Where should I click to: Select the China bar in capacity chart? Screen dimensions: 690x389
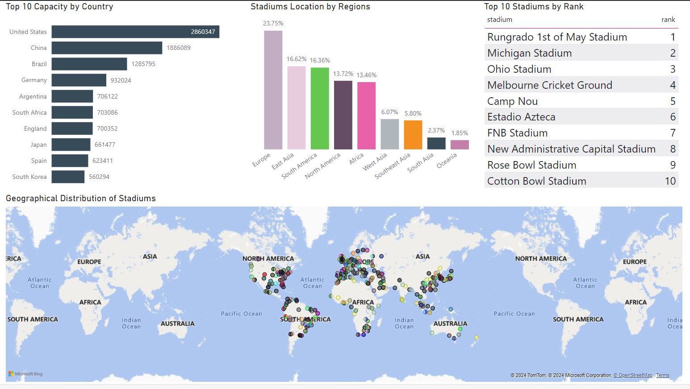pyautogui.click(x=107, y=48)
